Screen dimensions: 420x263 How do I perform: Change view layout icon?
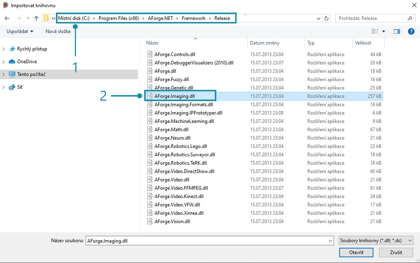(375, 31)
